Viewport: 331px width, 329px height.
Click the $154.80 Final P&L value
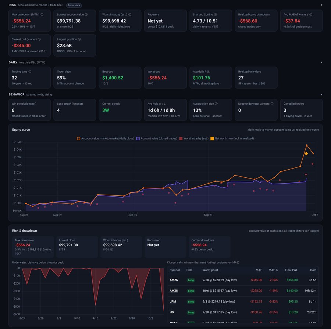(292, 280)
